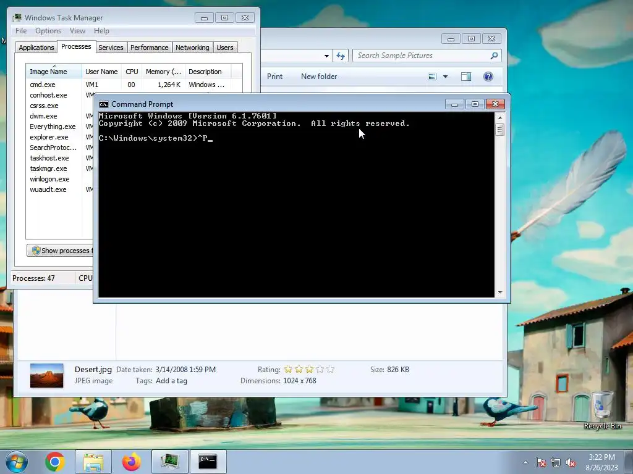Switch to Task Manager taskbar icon
The width and height of the screenshot is (633, 474).
[169, 462]
